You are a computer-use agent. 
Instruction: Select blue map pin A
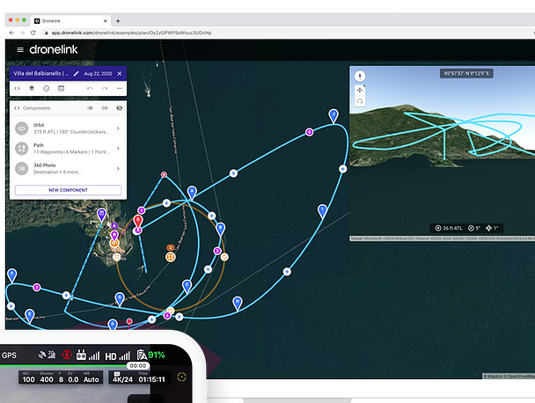192,193
